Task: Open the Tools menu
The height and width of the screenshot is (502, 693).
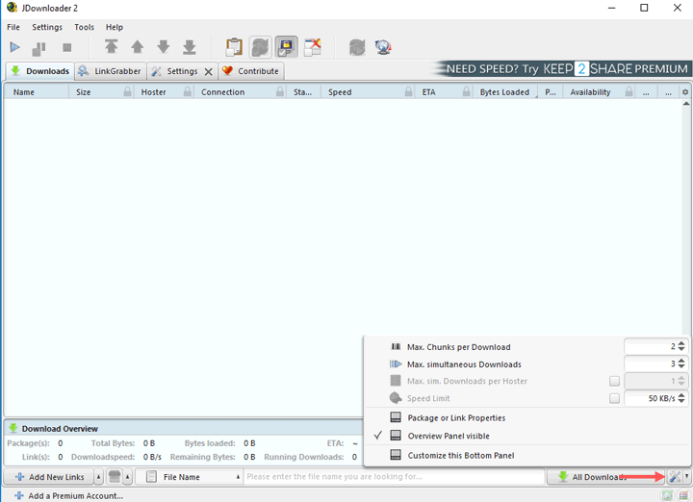Action: (84, 27)
